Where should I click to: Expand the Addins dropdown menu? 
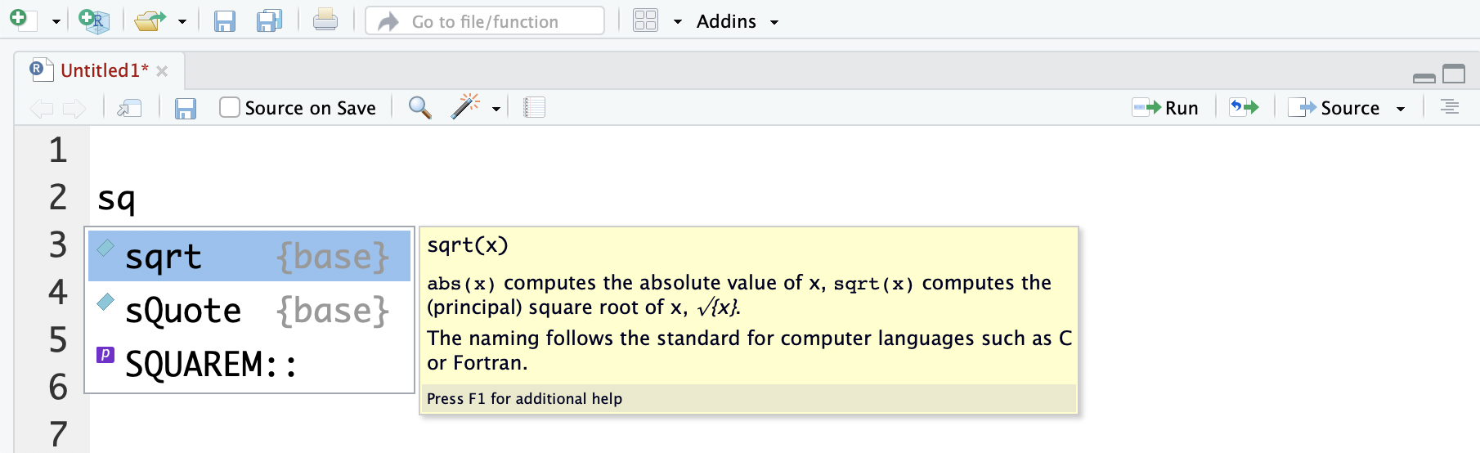point(737,22)
